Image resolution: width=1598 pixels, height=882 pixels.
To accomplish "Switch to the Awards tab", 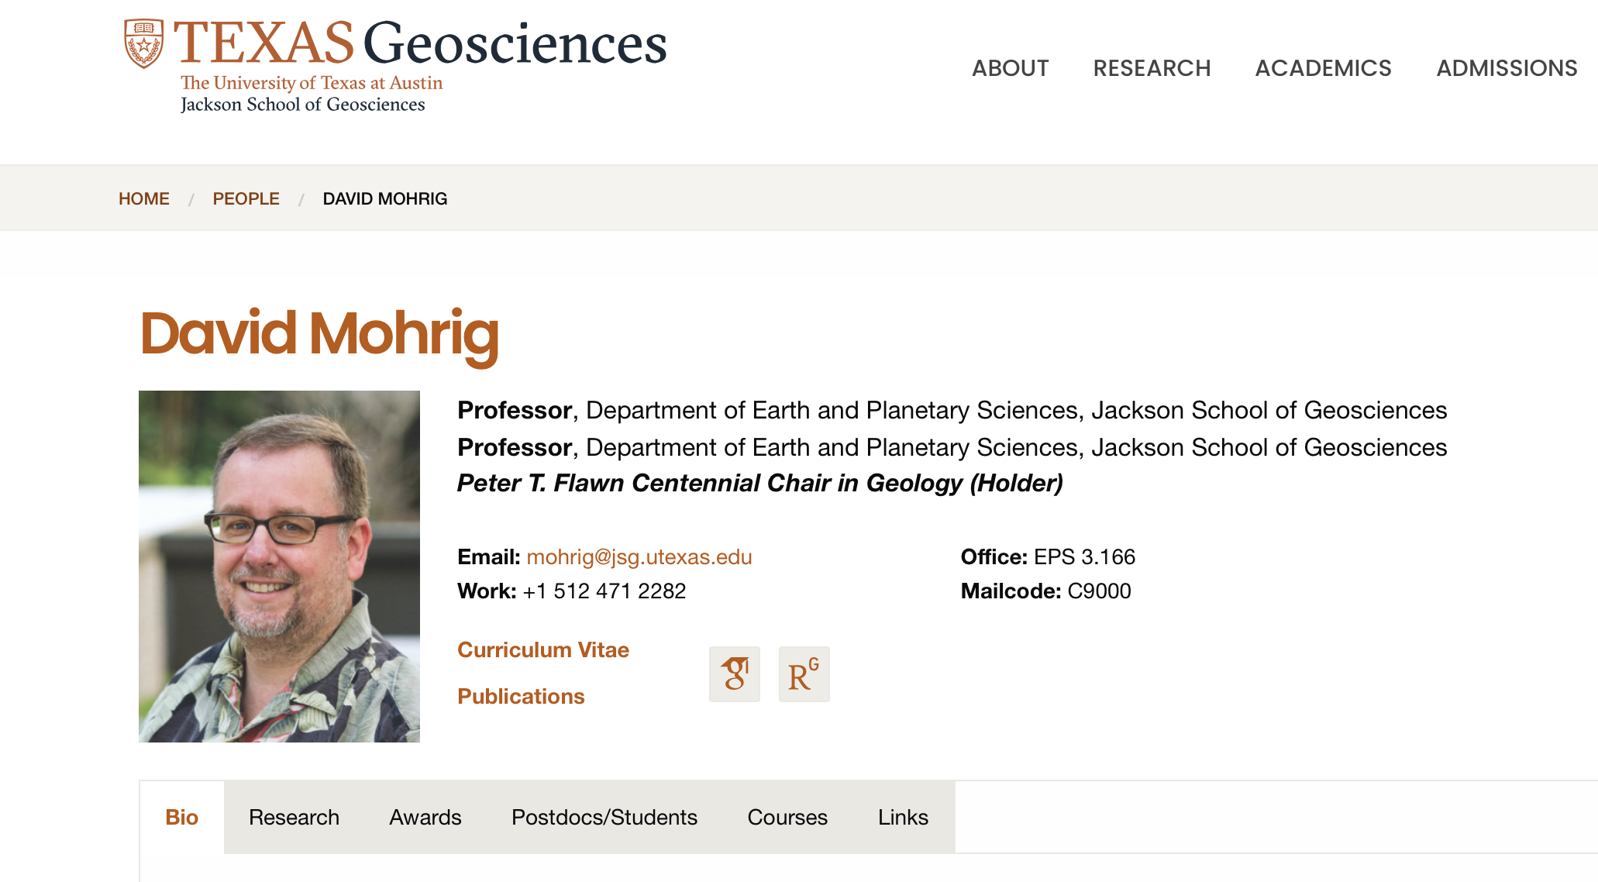I will pyautogui.click(x=425, y=817).
